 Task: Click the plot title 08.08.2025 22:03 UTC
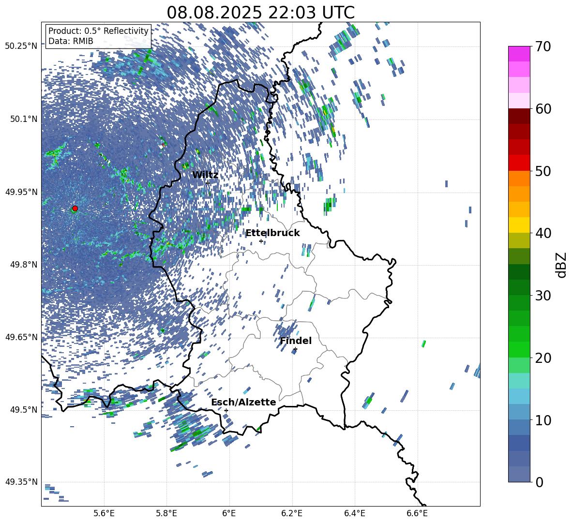point(261,13)
